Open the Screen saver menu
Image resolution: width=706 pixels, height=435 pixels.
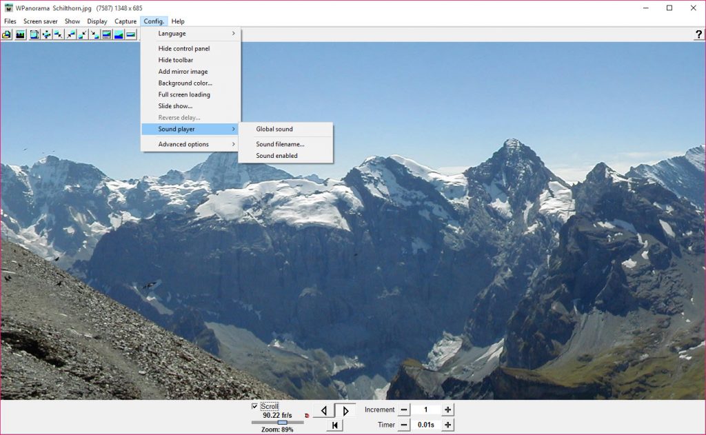[x=41, y=21]
